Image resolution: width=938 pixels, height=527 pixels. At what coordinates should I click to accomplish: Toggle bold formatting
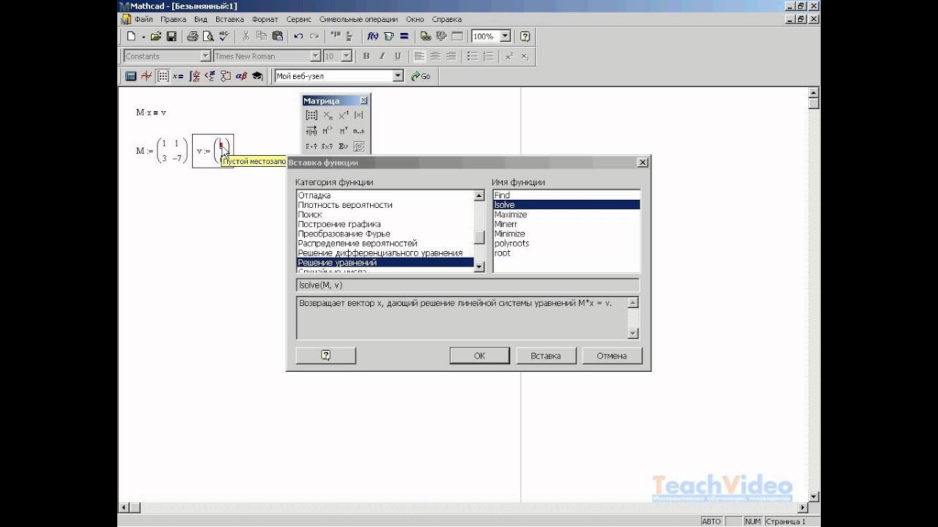366,56
